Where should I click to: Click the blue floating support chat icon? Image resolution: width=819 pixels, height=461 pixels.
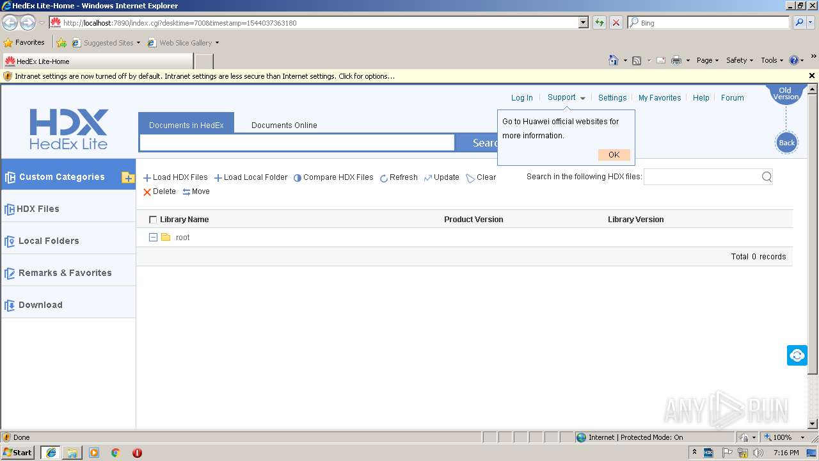(x=797, y=355)
